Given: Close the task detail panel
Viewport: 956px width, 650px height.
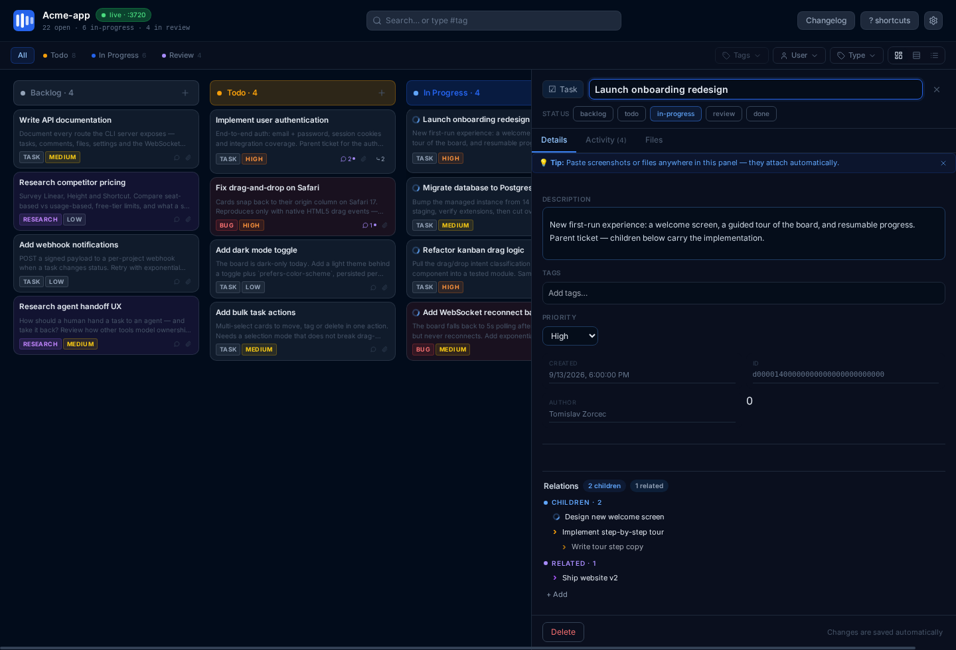Looking at the screenshot, I should click(937, 90).
